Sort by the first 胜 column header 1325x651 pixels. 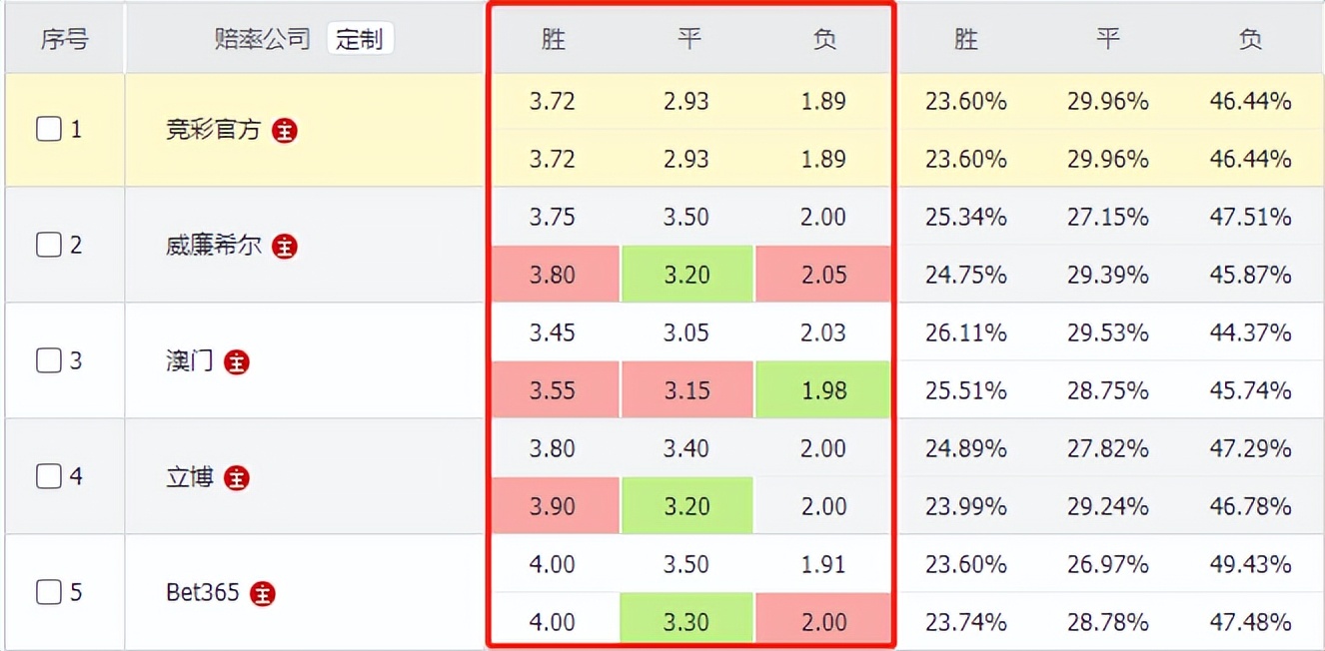click(553, 39)
